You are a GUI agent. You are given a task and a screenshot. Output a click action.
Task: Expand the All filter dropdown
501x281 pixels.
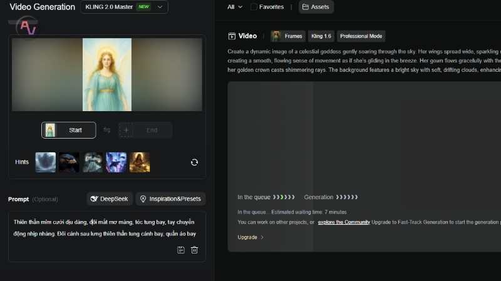pyautogui.click(x=235, y=7)
